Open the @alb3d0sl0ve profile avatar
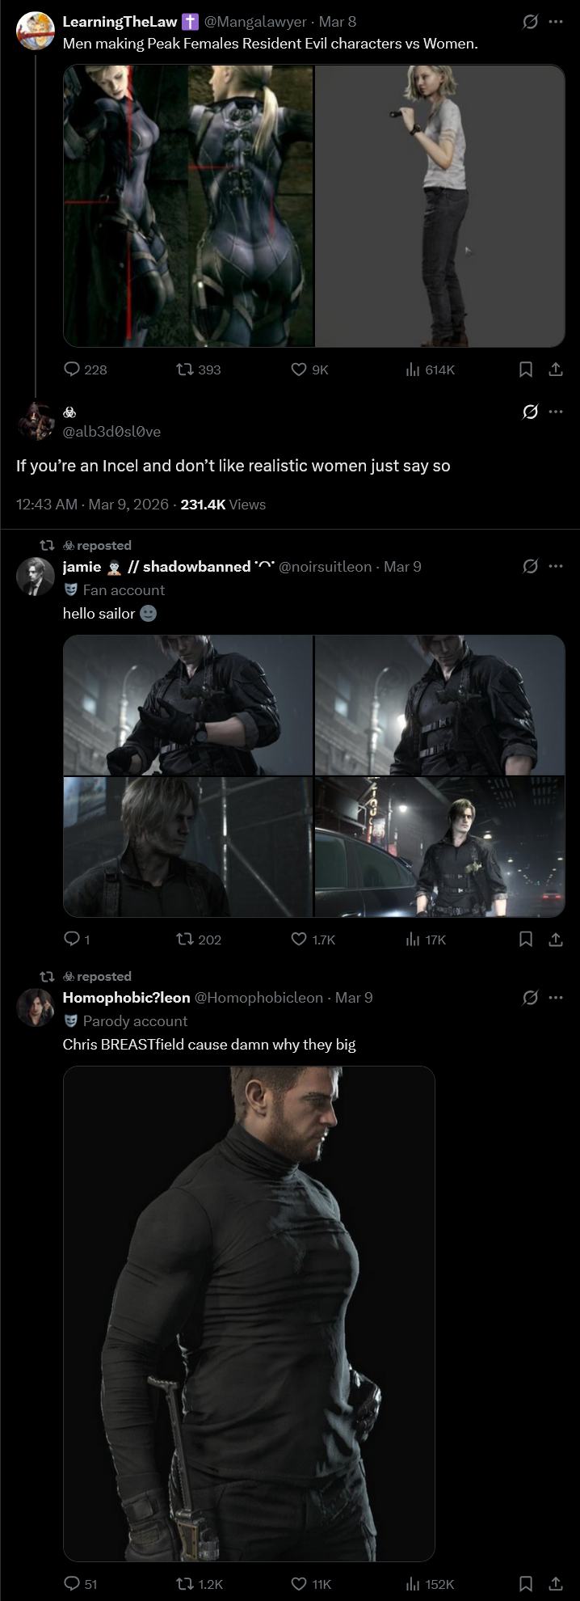580x1601 pixels. click(x=35, y=420)
